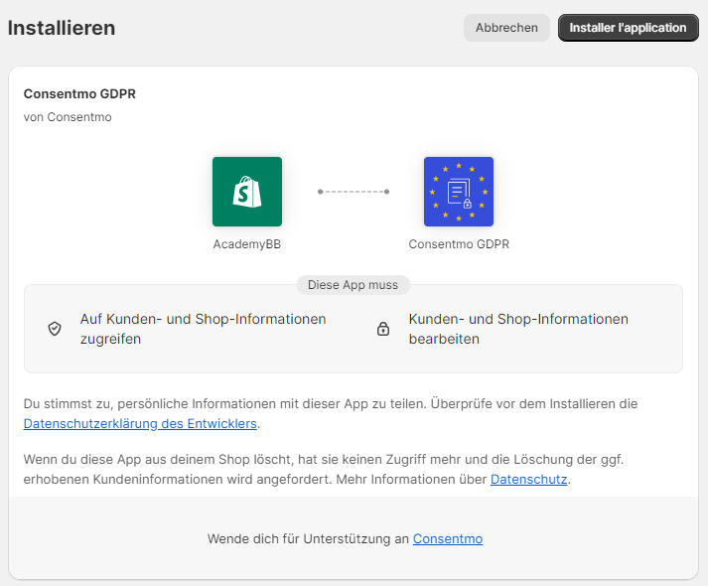Click 'Kunden- und Shop-Informationen bearbeiten' permission
The height and width of the screenshot is (586, 708).
click(x=517, y=329)
